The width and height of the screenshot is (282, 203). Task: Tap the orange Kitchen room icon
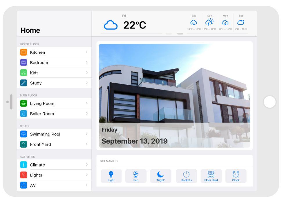point(23,52)
